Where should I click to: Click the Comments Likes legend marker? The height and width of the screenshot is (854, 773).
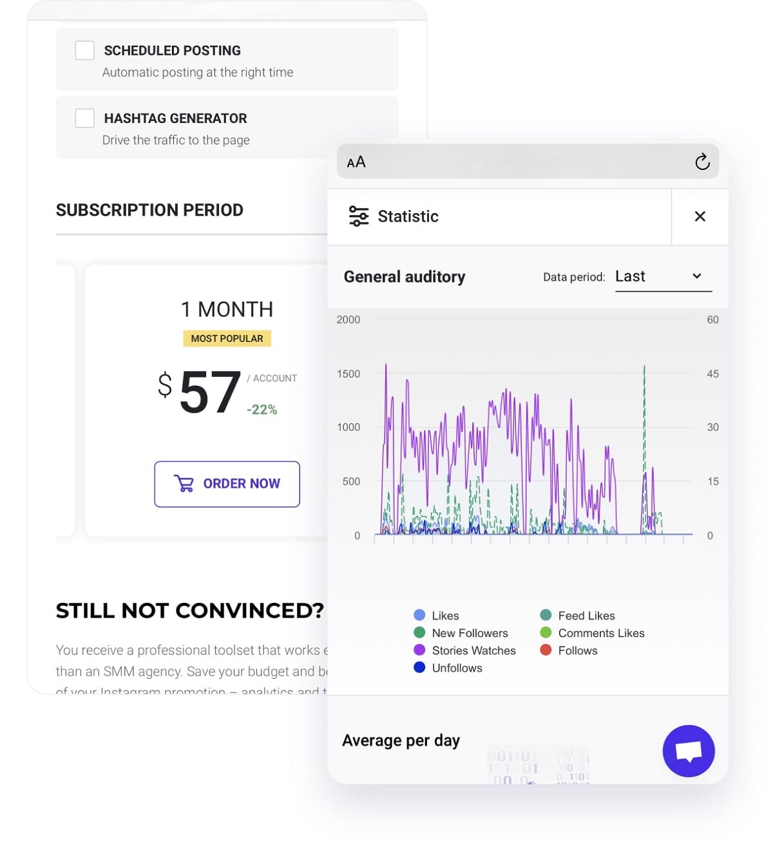coord(546,633)
